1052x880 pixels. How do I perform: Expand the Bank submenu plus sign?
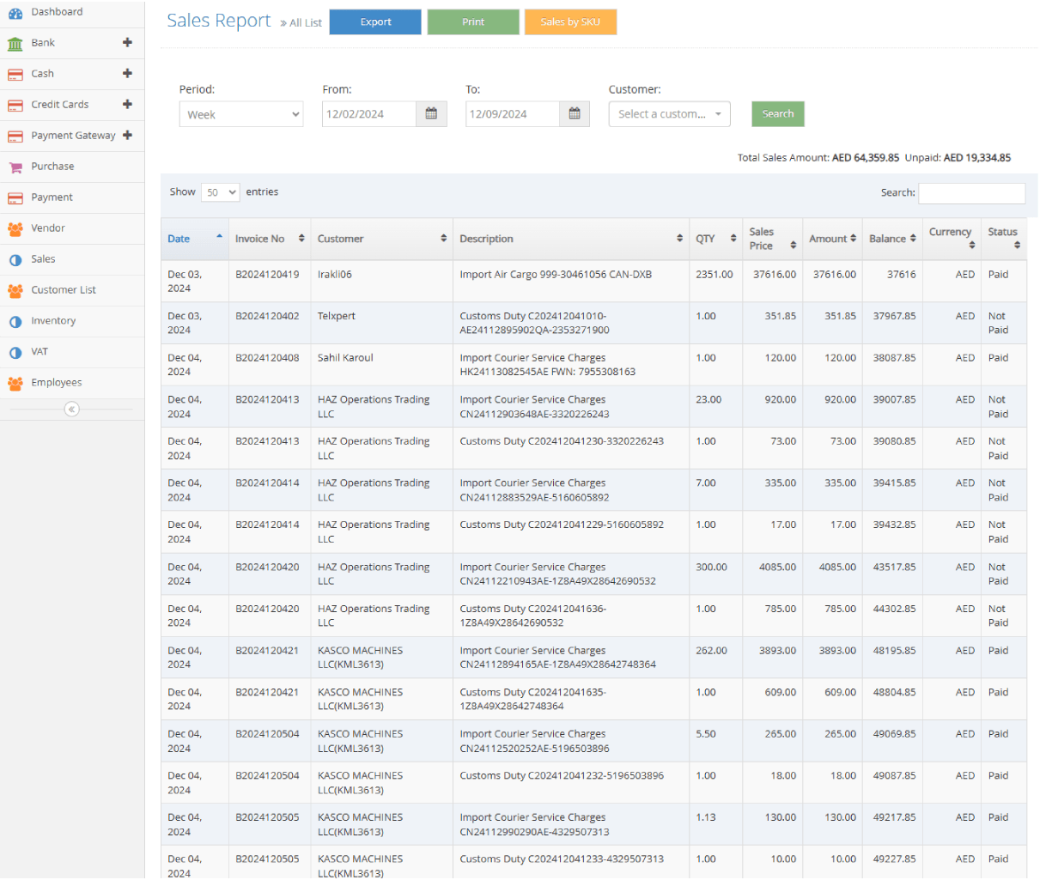click(x=127, y=43)
